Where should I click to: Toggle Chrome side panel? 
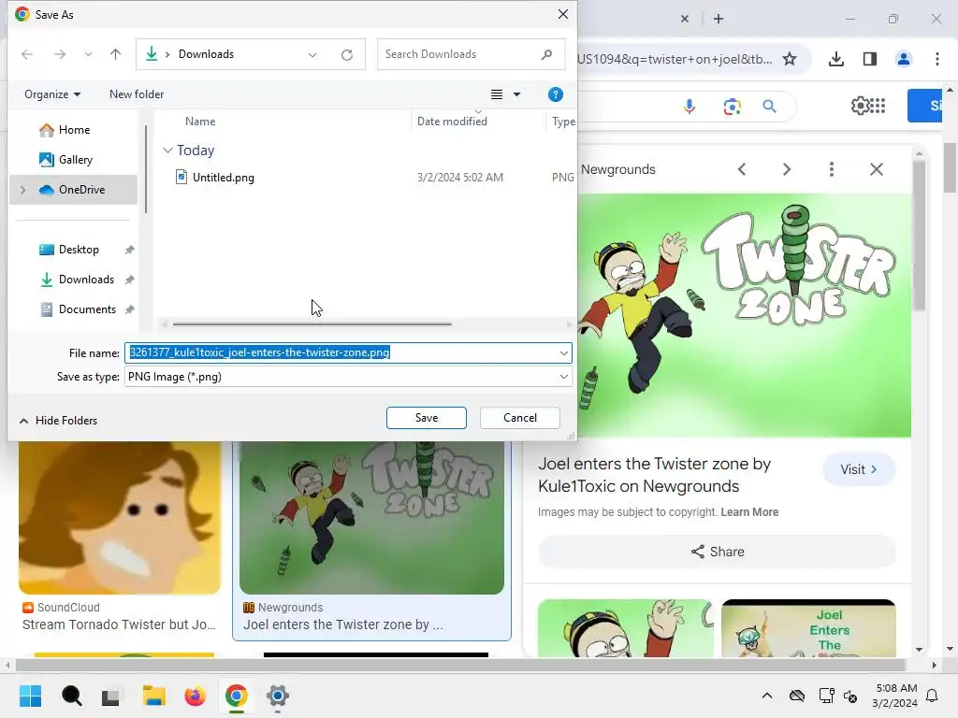tap(870, 59)
